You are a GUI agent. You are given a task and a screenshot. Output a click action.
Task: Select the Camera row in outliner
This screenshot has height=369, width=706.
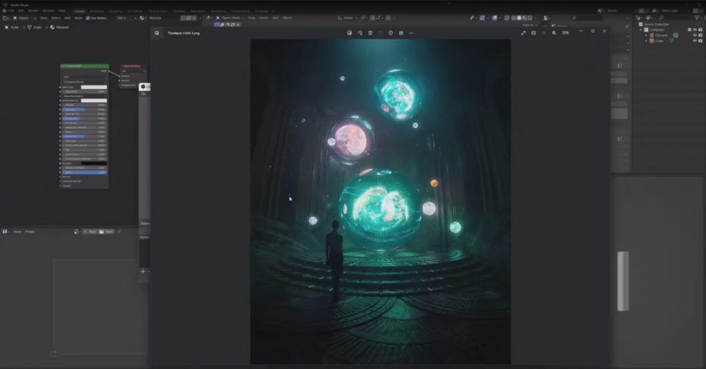(661, 35)
